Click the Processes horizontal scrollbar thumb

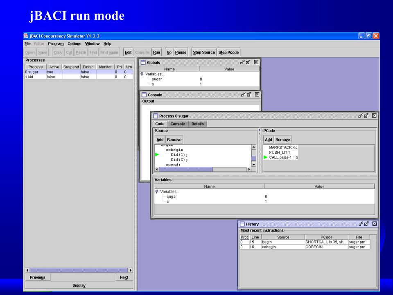click(x=79, y=270)
